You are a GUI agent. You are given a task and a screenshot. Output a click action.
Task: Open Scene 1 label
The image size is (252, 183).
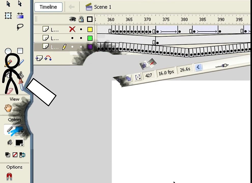click(103, 7)
